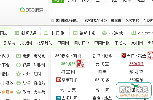Open 360借条 link
The width and height of the screenshot is (153, 100).
136,80
